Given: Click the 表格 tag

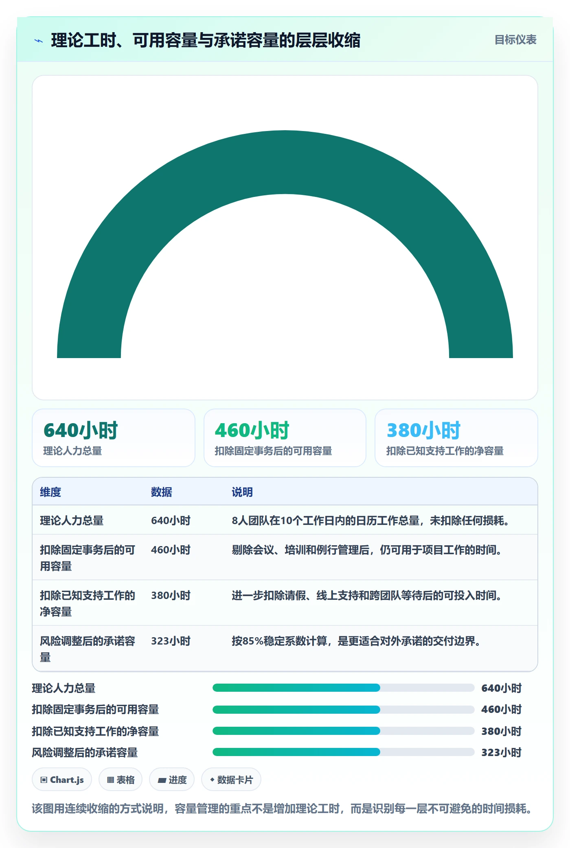Looking at the screenshot, I should (x=121, y=780).
